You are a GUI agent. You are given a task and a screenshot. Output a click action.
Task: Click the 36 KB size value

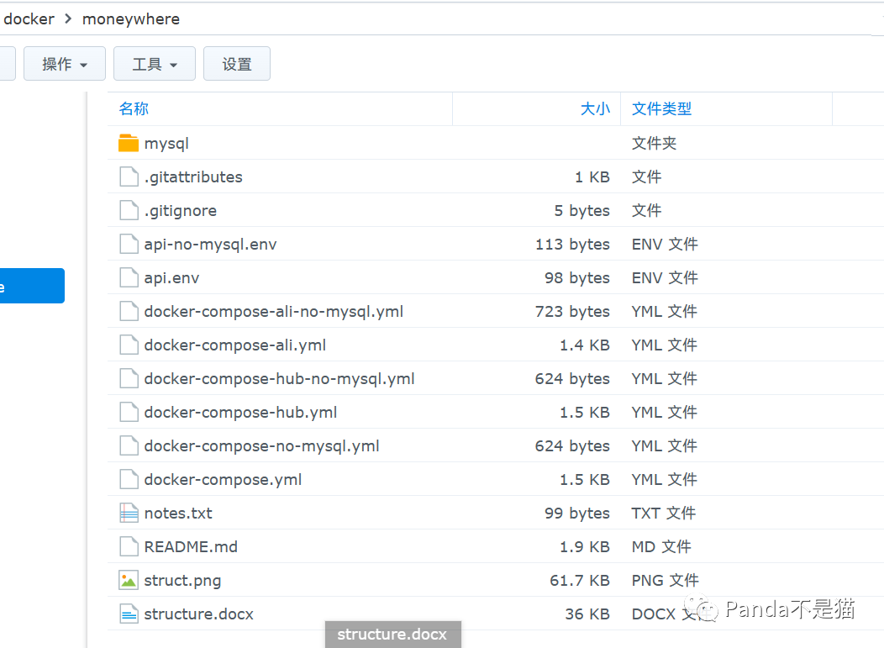tap(588, 614)
